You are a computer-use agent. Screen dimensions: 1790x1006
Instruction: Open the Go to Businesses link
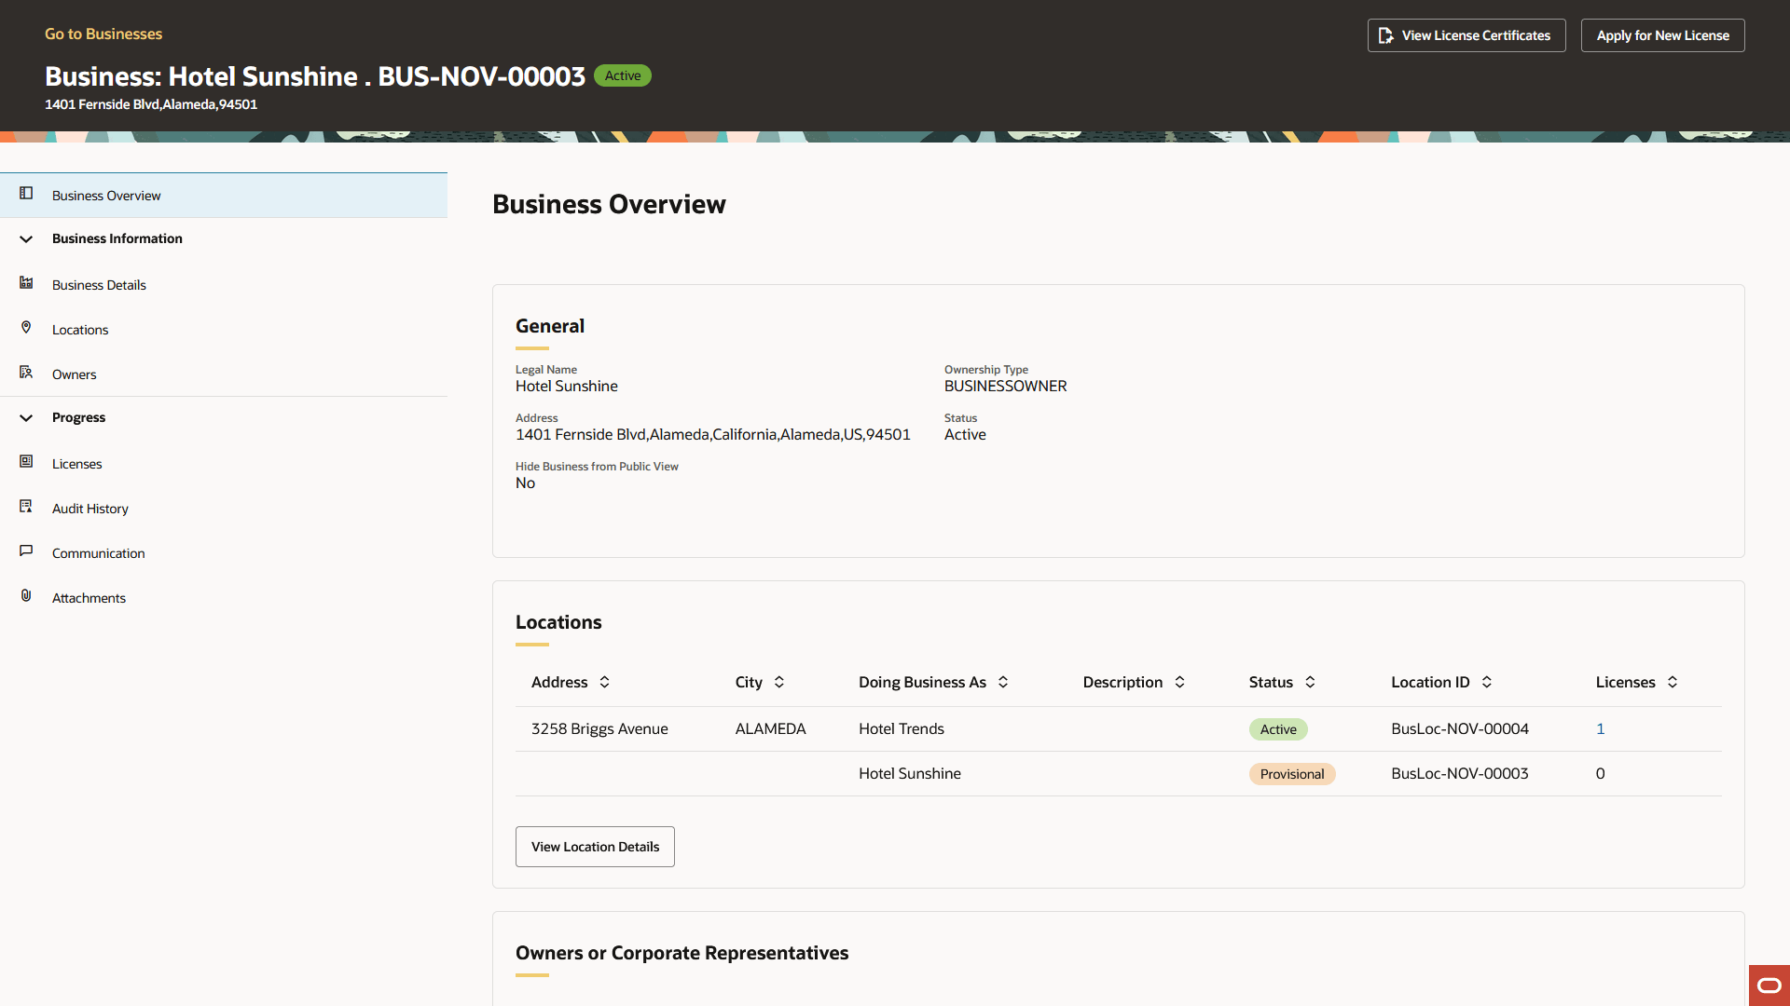pyautogui.click(x=103, y=34)
